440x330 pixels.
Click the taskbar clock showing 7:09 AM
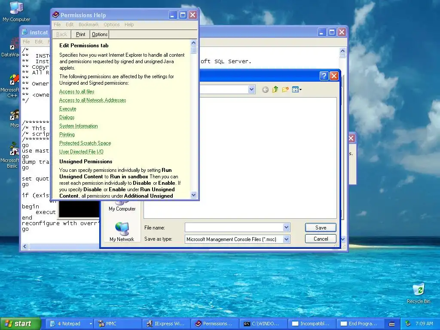pyautogui.click(x=424, y=324)
